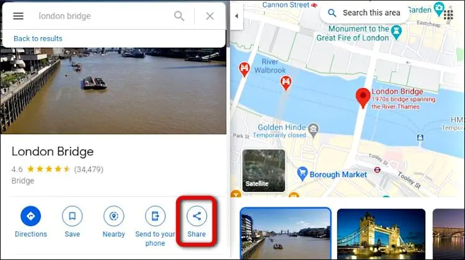The image size is (465, 260).
Task: Open the Tower Bridge night photo thumbnail
Action: [x=381, y=234]
